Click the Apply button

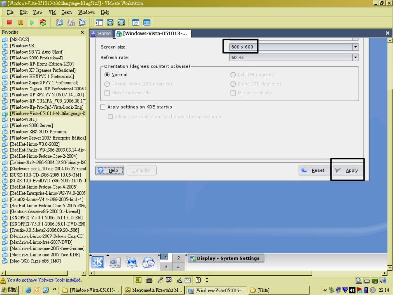348,170
